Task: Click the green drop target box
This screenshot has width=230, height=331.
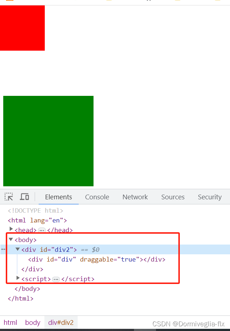Action: pos(48,141)
